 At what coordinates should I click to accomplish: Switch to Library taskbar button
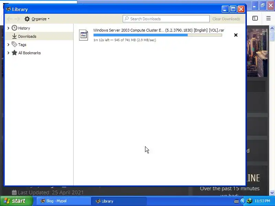tap(119, 201)
